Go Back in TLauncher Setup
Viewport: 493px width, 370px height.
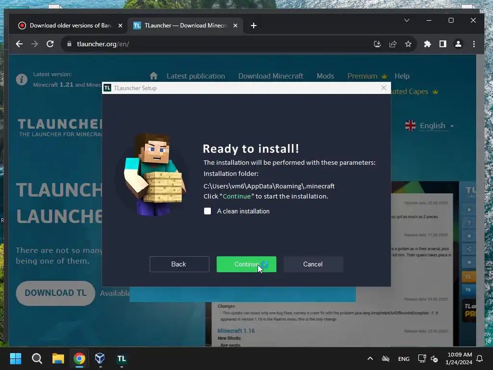point(179,264)
